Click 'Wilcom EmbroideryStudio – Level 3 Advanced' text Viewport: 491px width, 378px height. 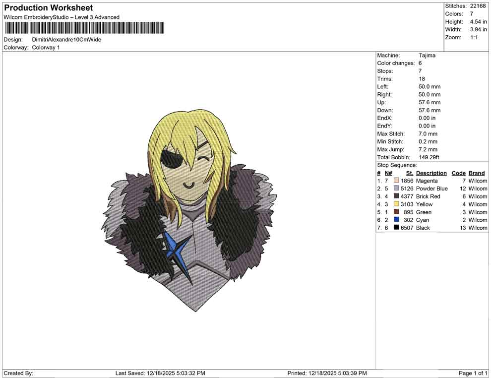(61, 17)
